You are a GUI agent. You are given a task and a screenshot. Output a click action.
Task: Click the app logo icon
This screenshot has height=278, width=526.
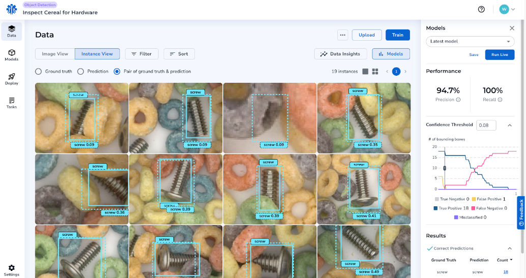pos(12,9)
